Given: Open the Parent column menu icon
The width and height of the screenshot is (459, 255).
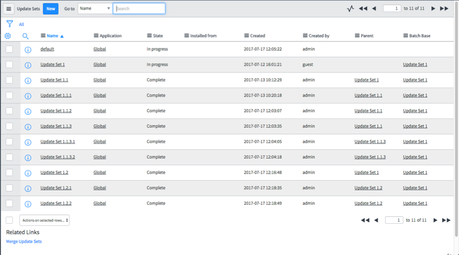Looking at the screenshot, I should [357, 36].
